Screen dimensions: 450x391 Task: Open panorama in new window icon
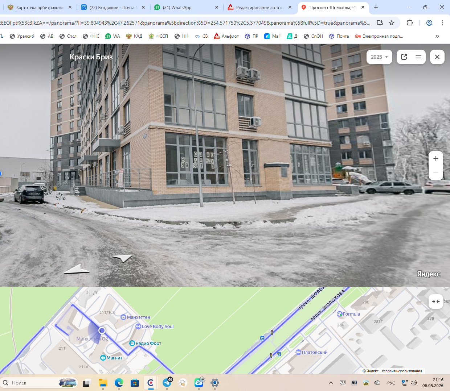click(404, 57)
